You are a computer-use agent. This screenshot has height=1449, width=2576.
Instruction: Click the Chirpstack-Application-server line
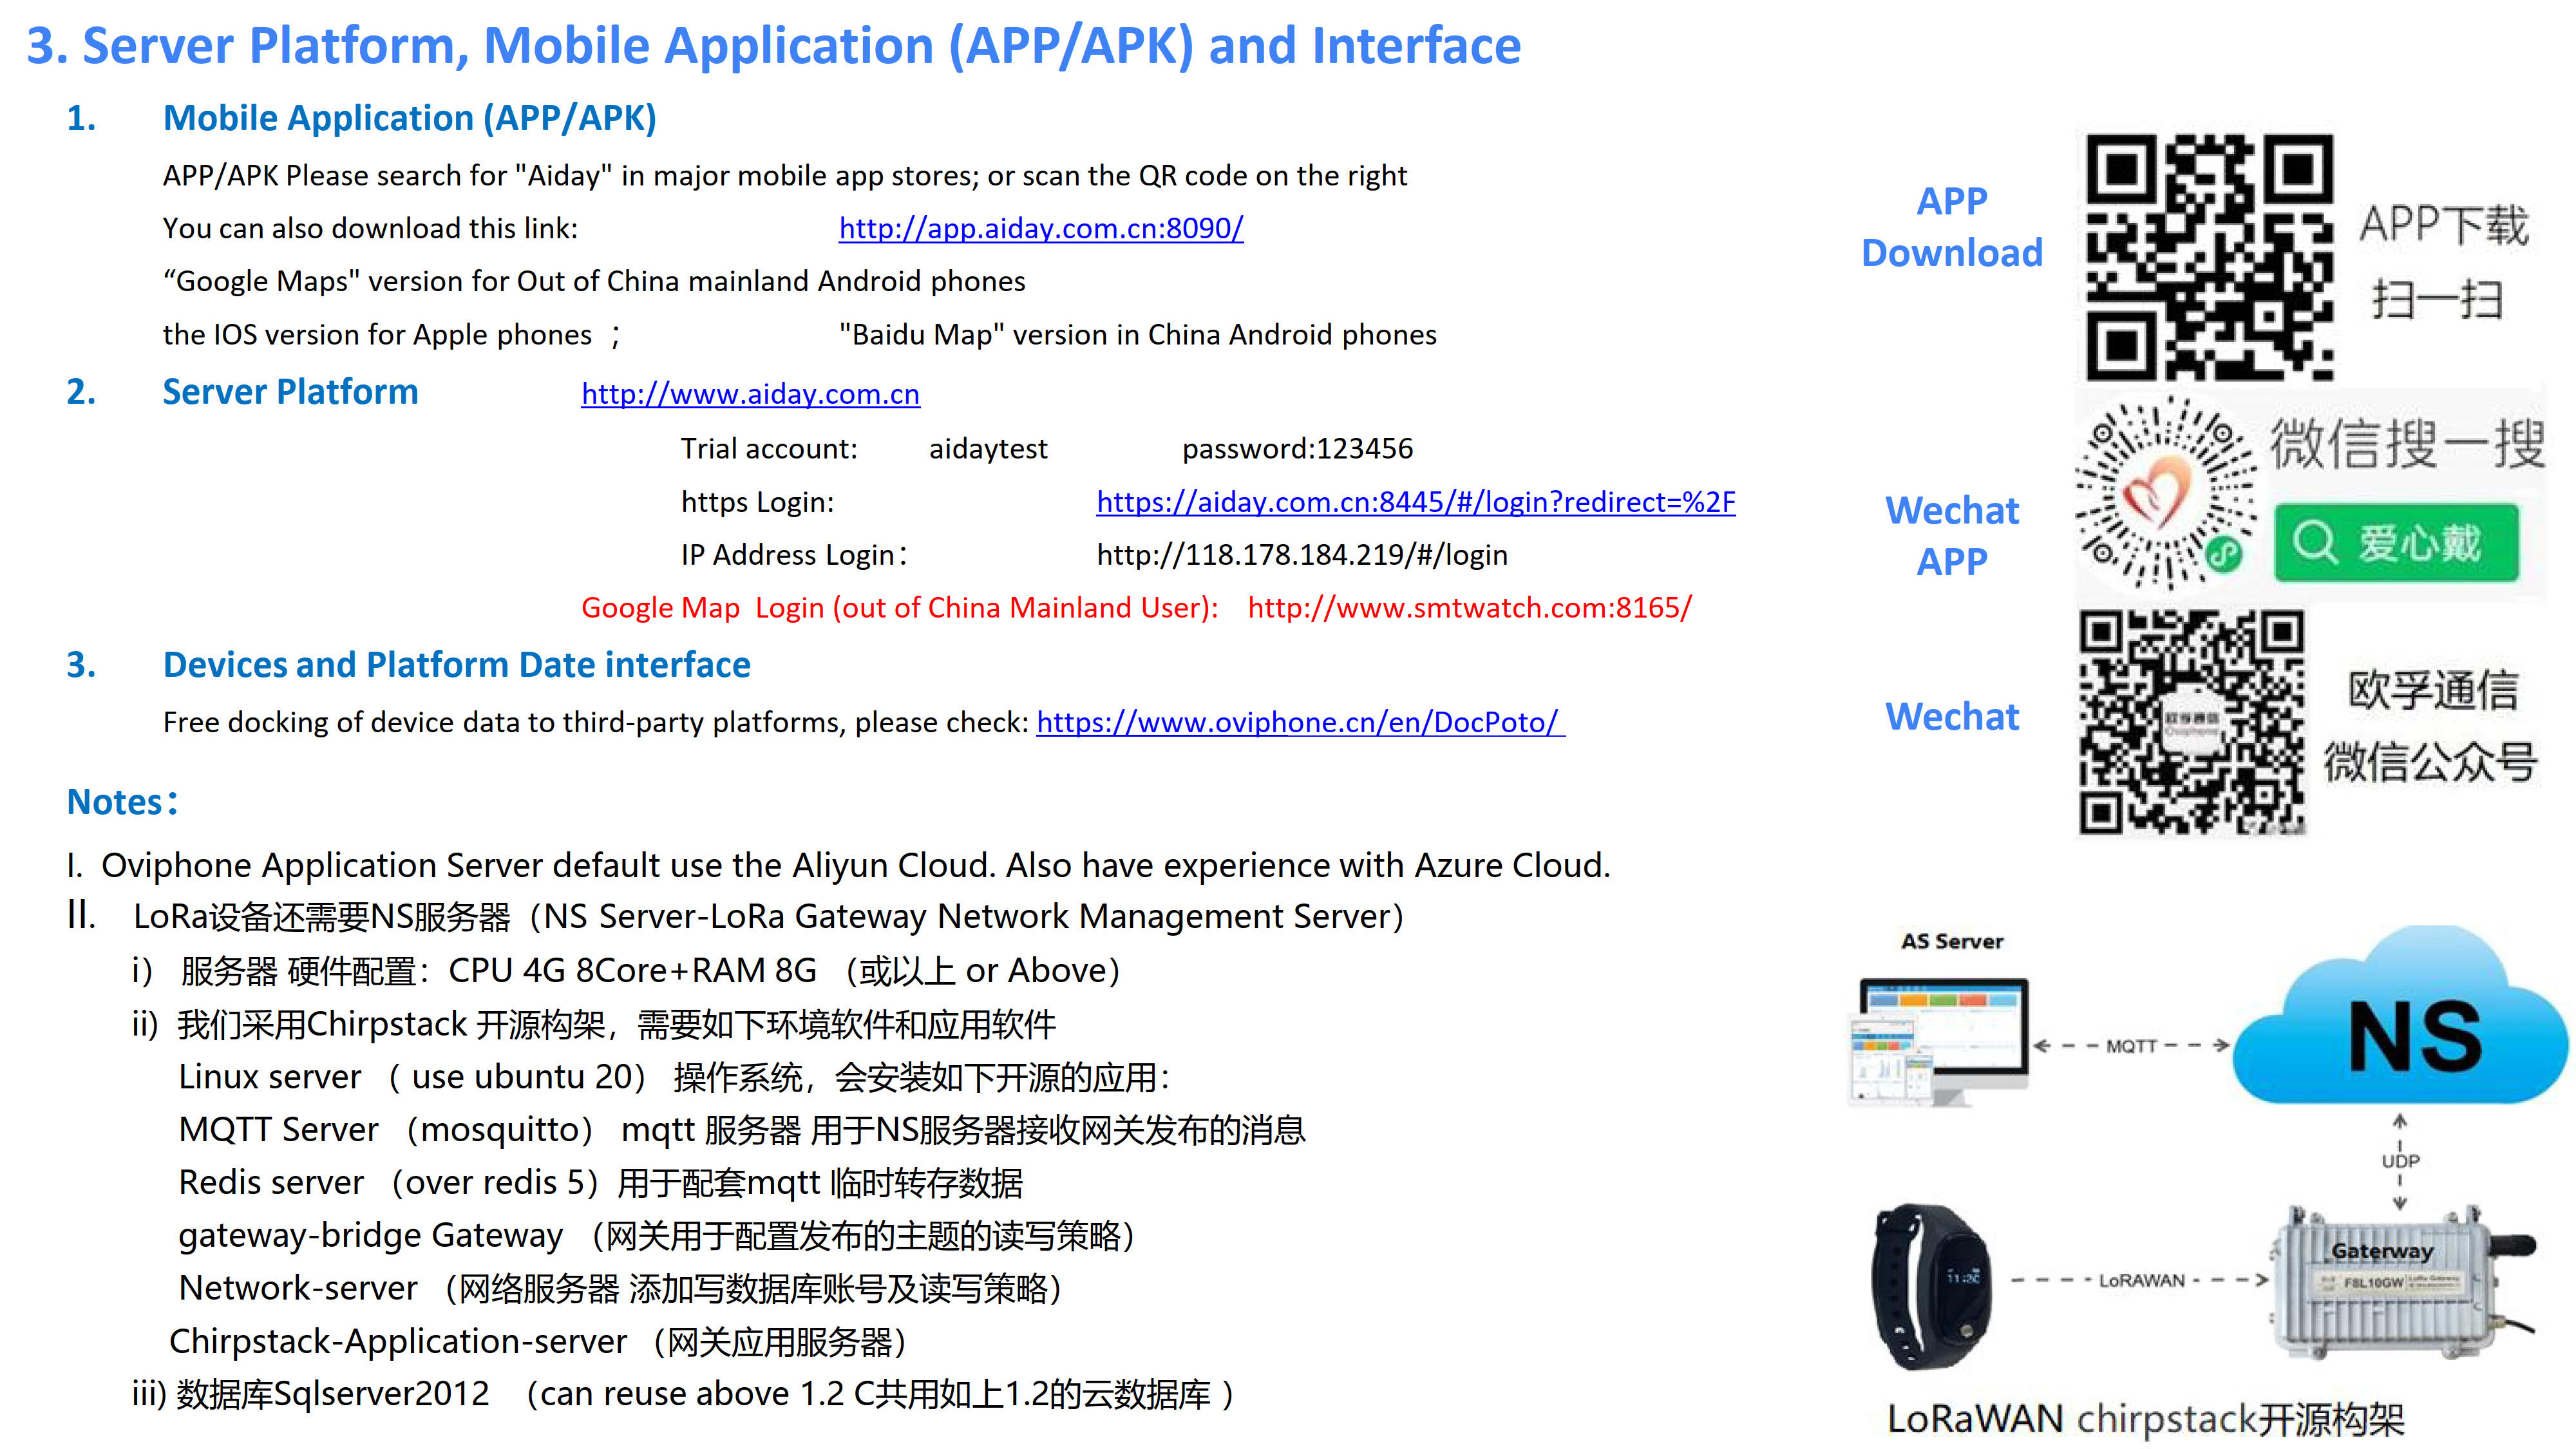(x=538, y=1342)
